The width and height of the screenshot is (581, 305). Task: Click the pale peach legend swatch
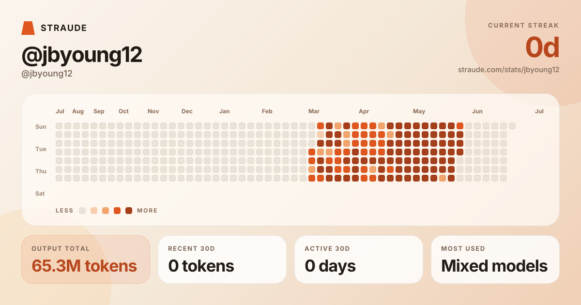pos(94,211)
